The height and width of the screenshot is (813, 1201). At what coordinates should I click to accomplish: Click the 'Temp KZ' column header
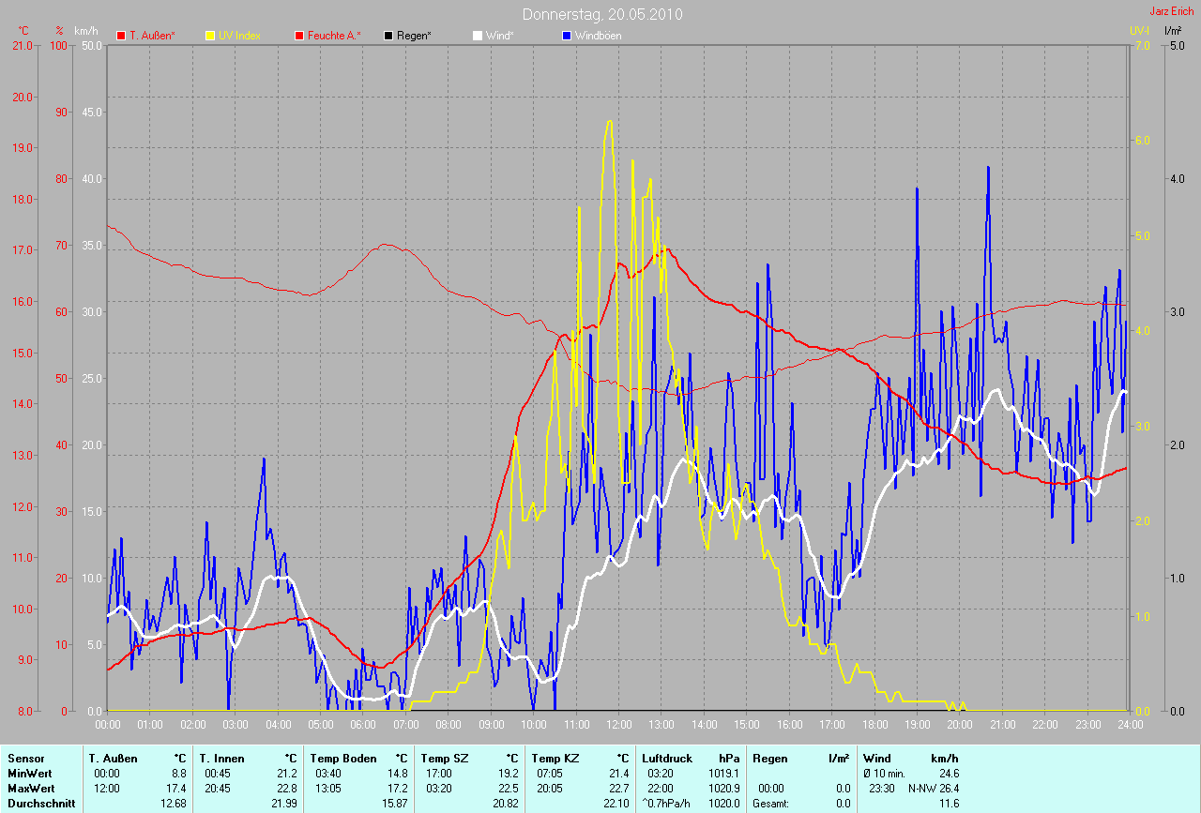[x=555, y=758]
